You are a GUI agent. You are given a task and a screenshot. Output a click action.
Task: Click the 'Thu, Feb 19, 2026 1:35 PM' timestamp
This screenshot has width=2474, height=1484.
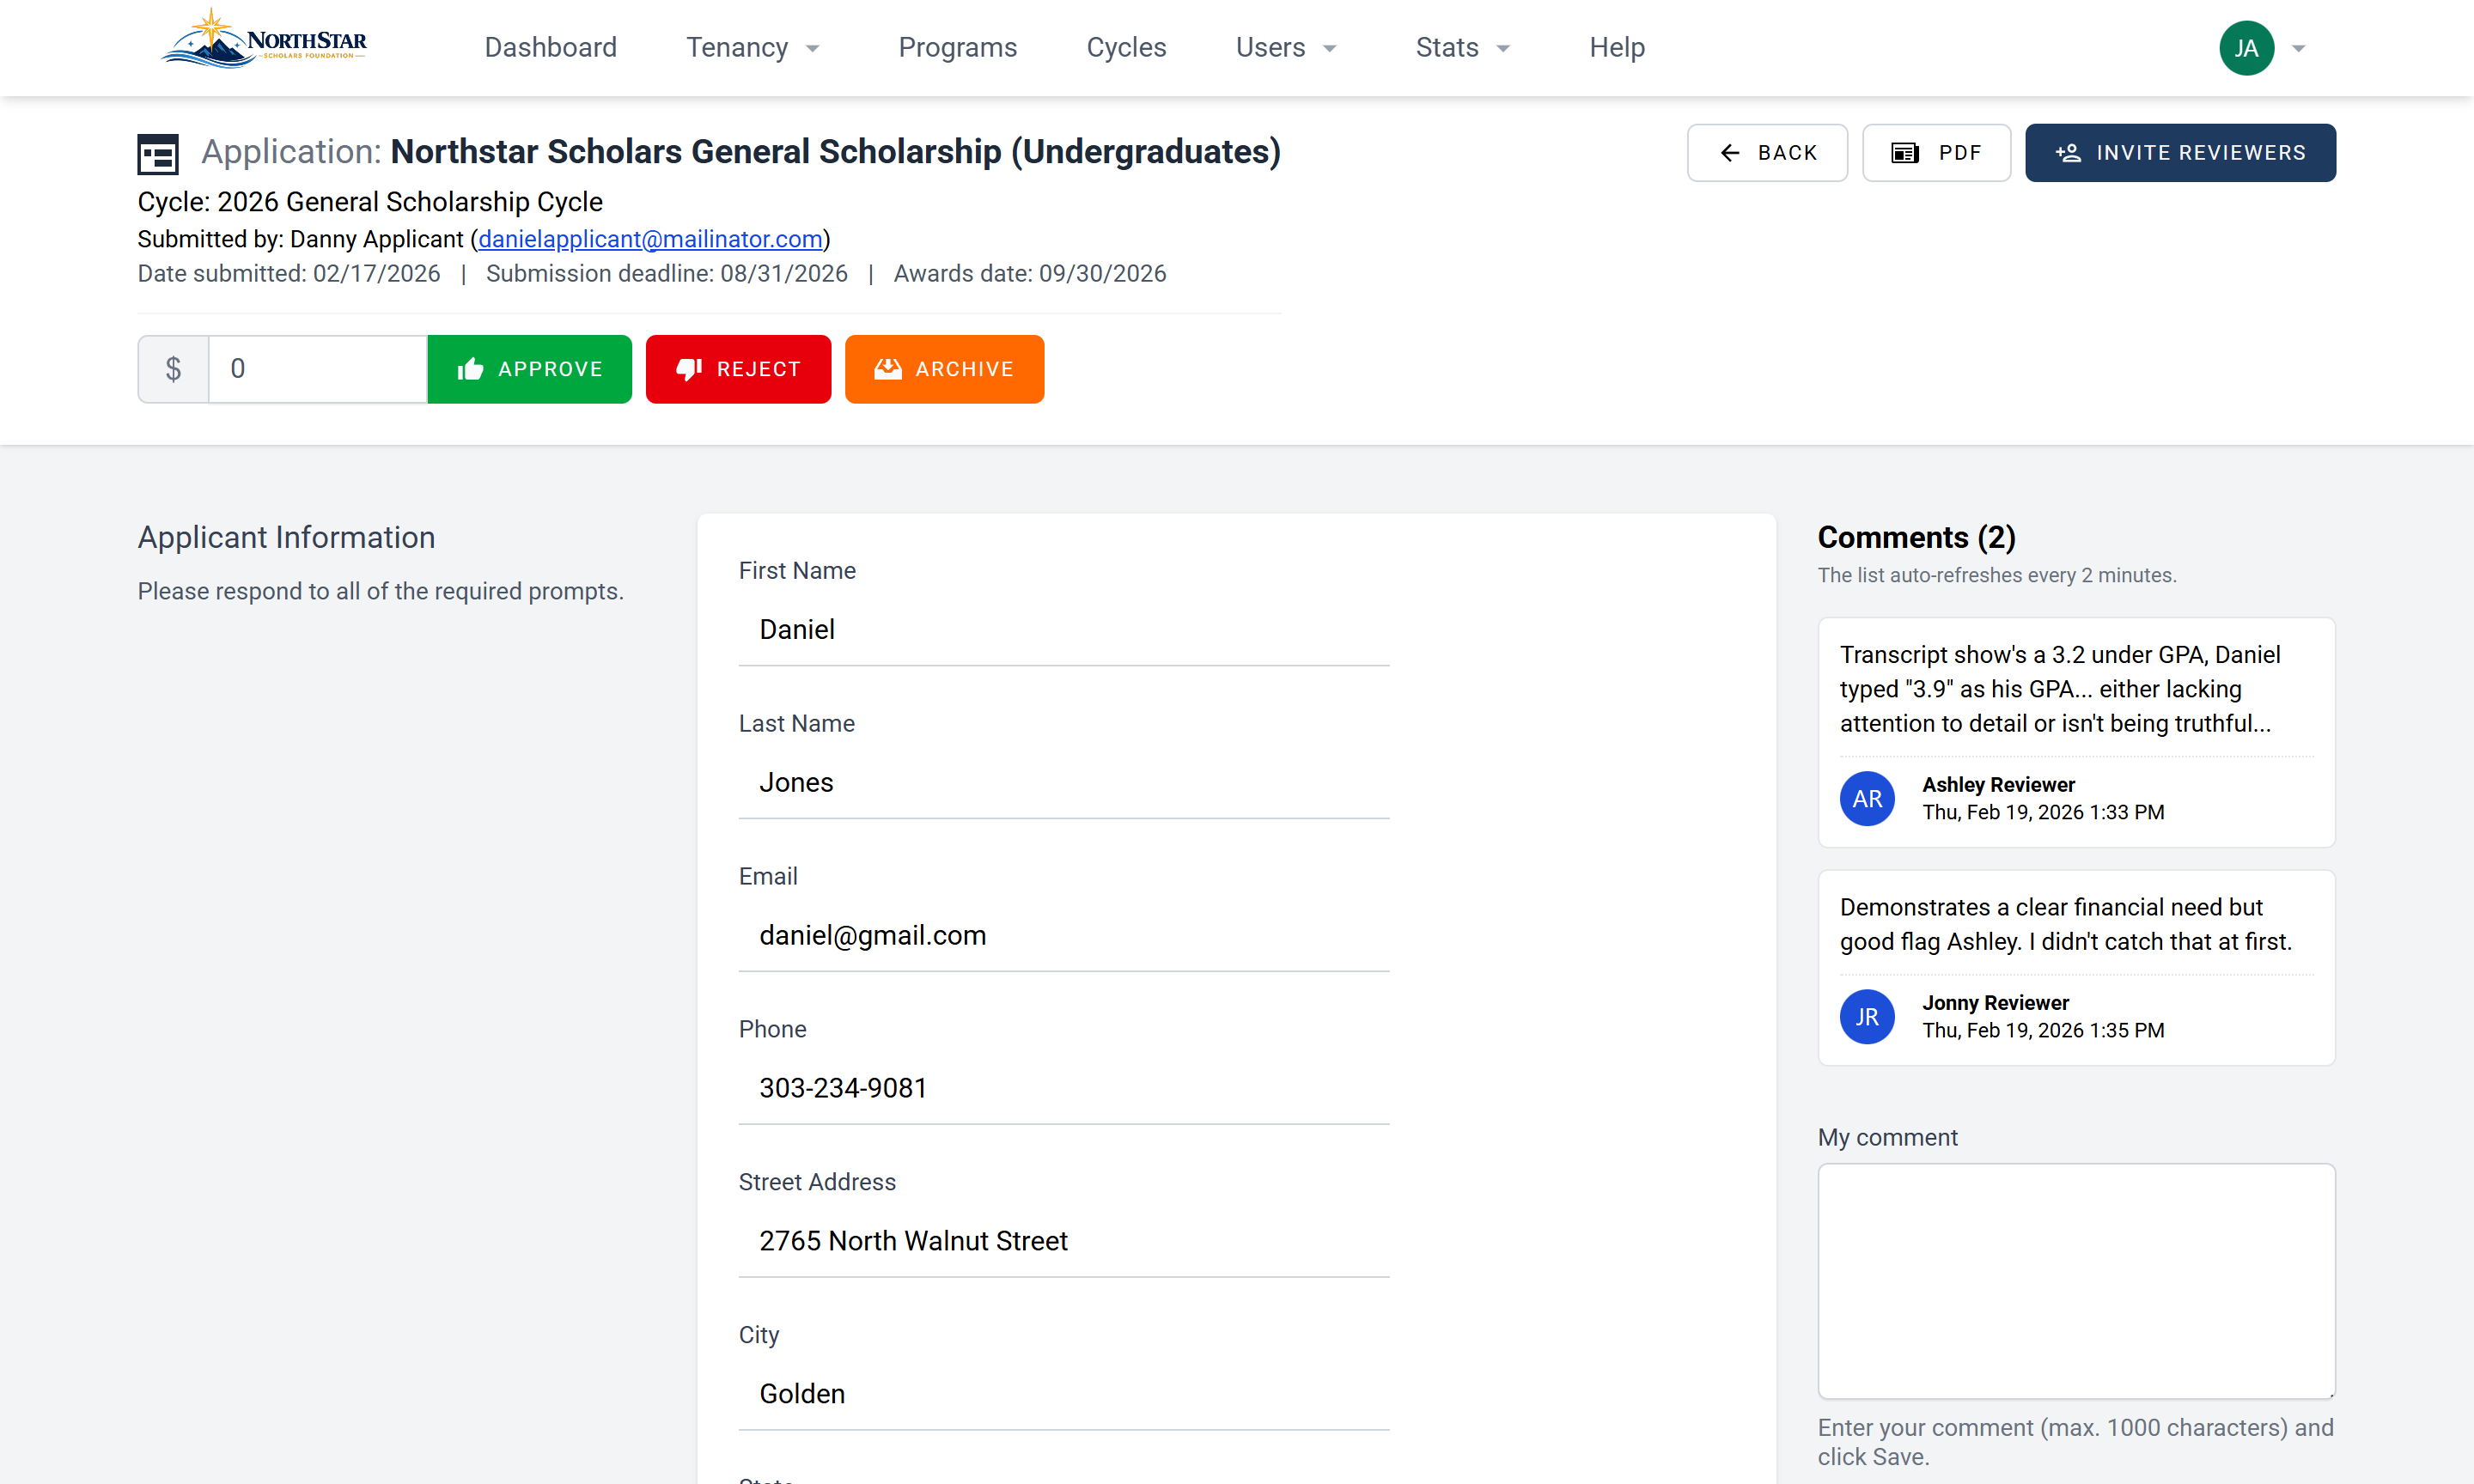(2043, 1031)
